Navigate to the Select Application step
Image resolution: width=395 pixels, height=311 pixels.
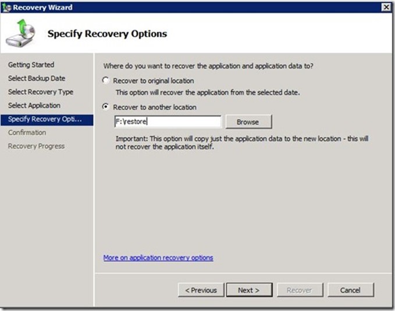point(34,105)
